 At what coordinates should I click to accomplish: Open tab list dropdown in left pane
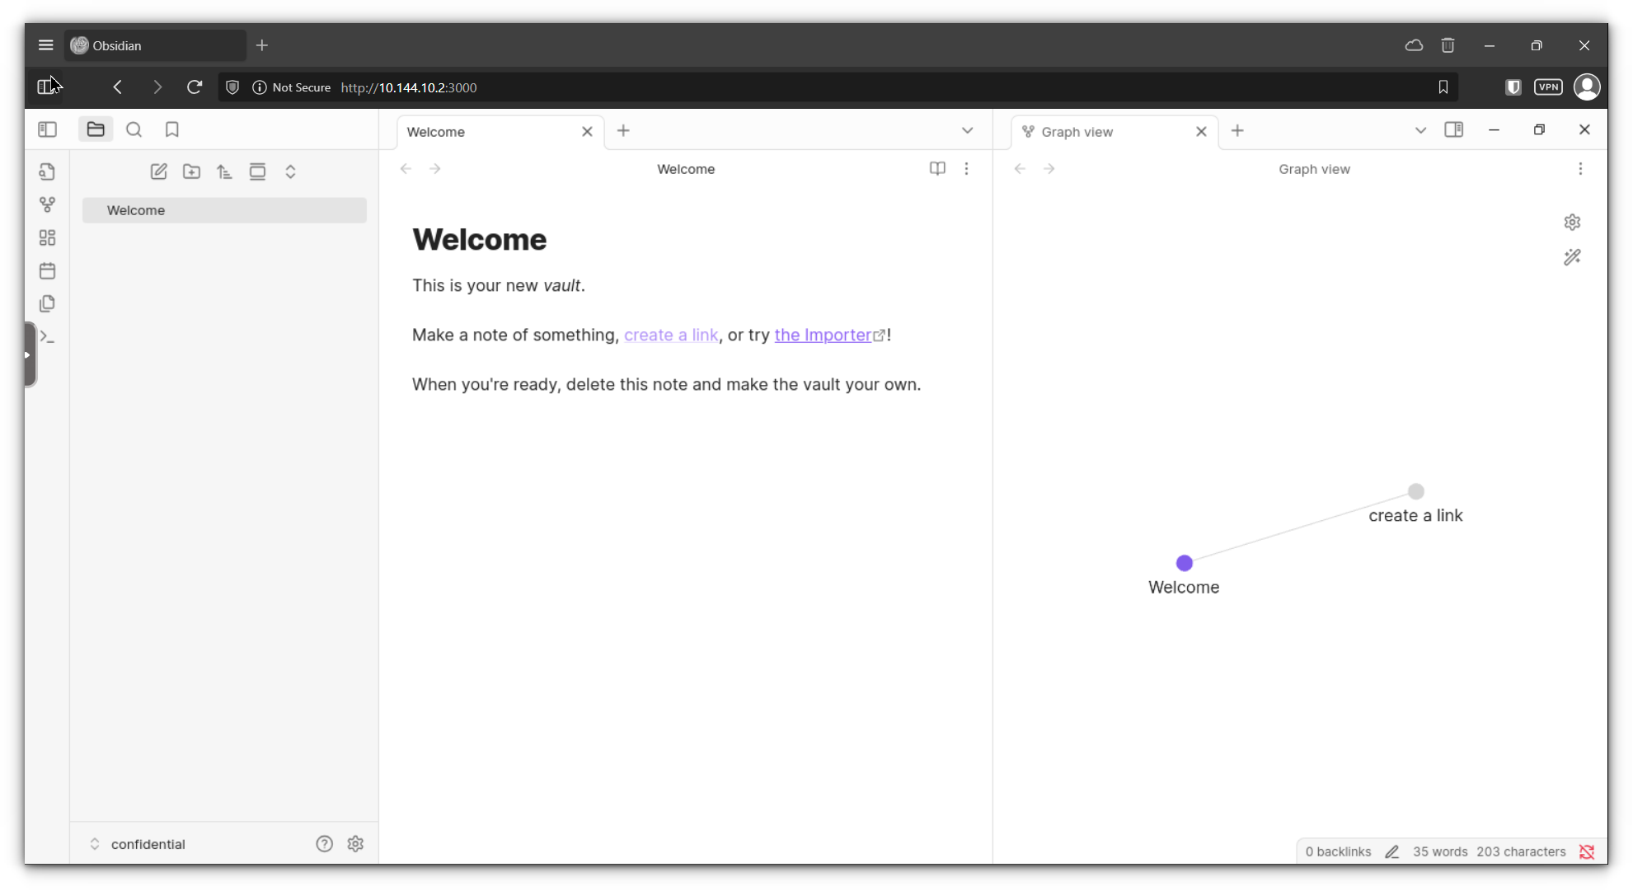point(967,130)
